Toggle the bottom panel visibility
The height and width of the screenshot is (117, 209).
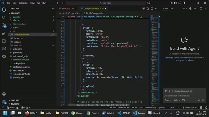180,3
